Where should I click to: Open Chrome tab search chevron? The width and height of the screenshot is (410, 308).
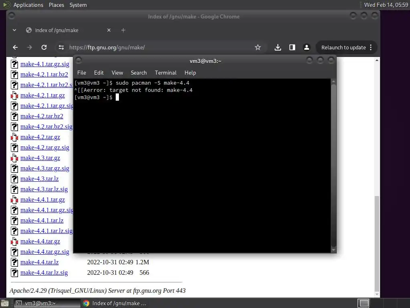click(x=14, y=30)
